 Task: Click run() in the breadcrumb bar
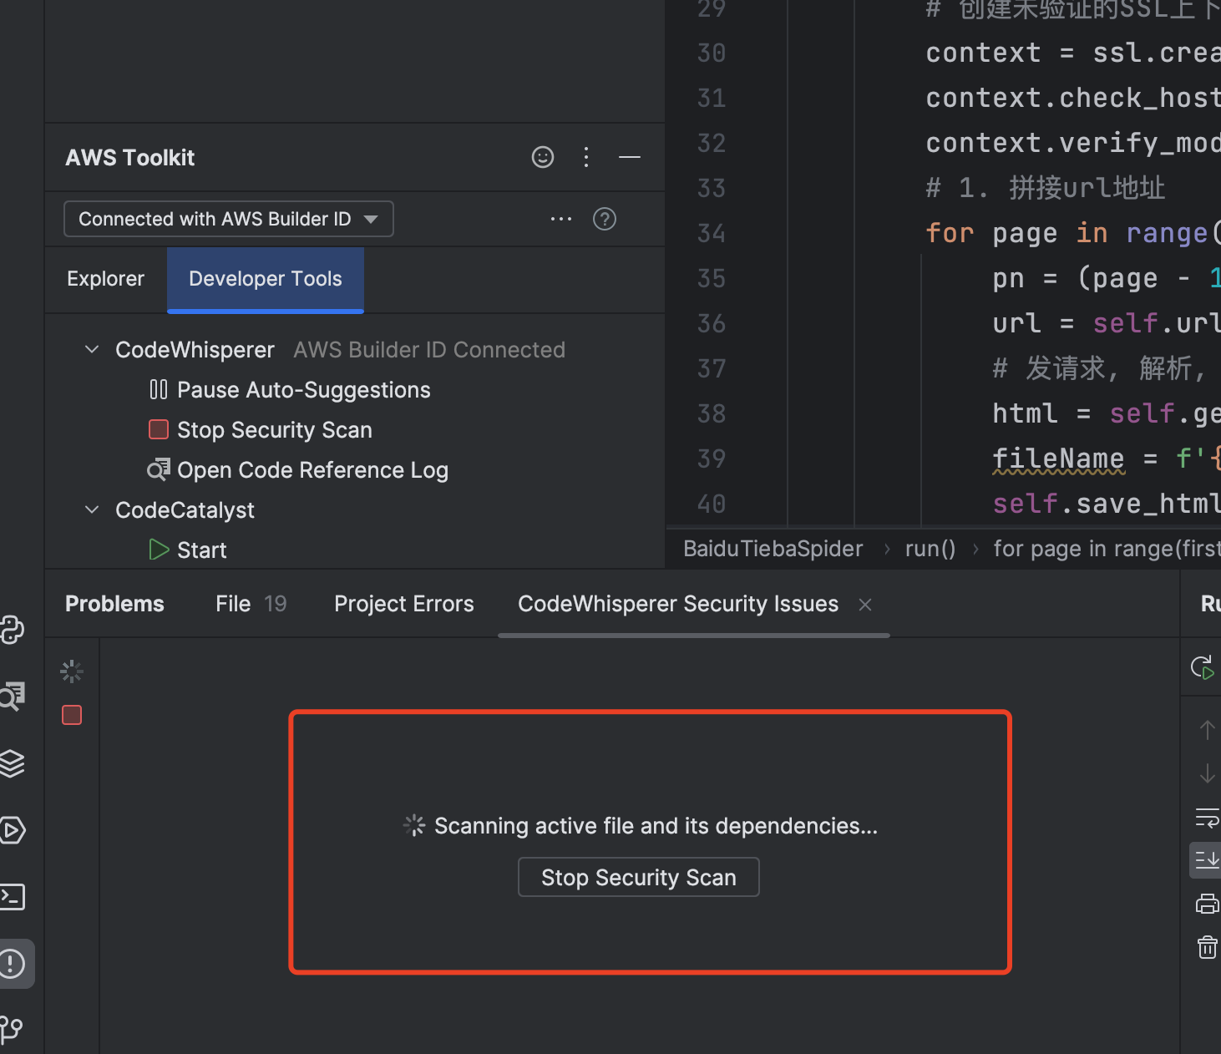(x=930, y=549)
